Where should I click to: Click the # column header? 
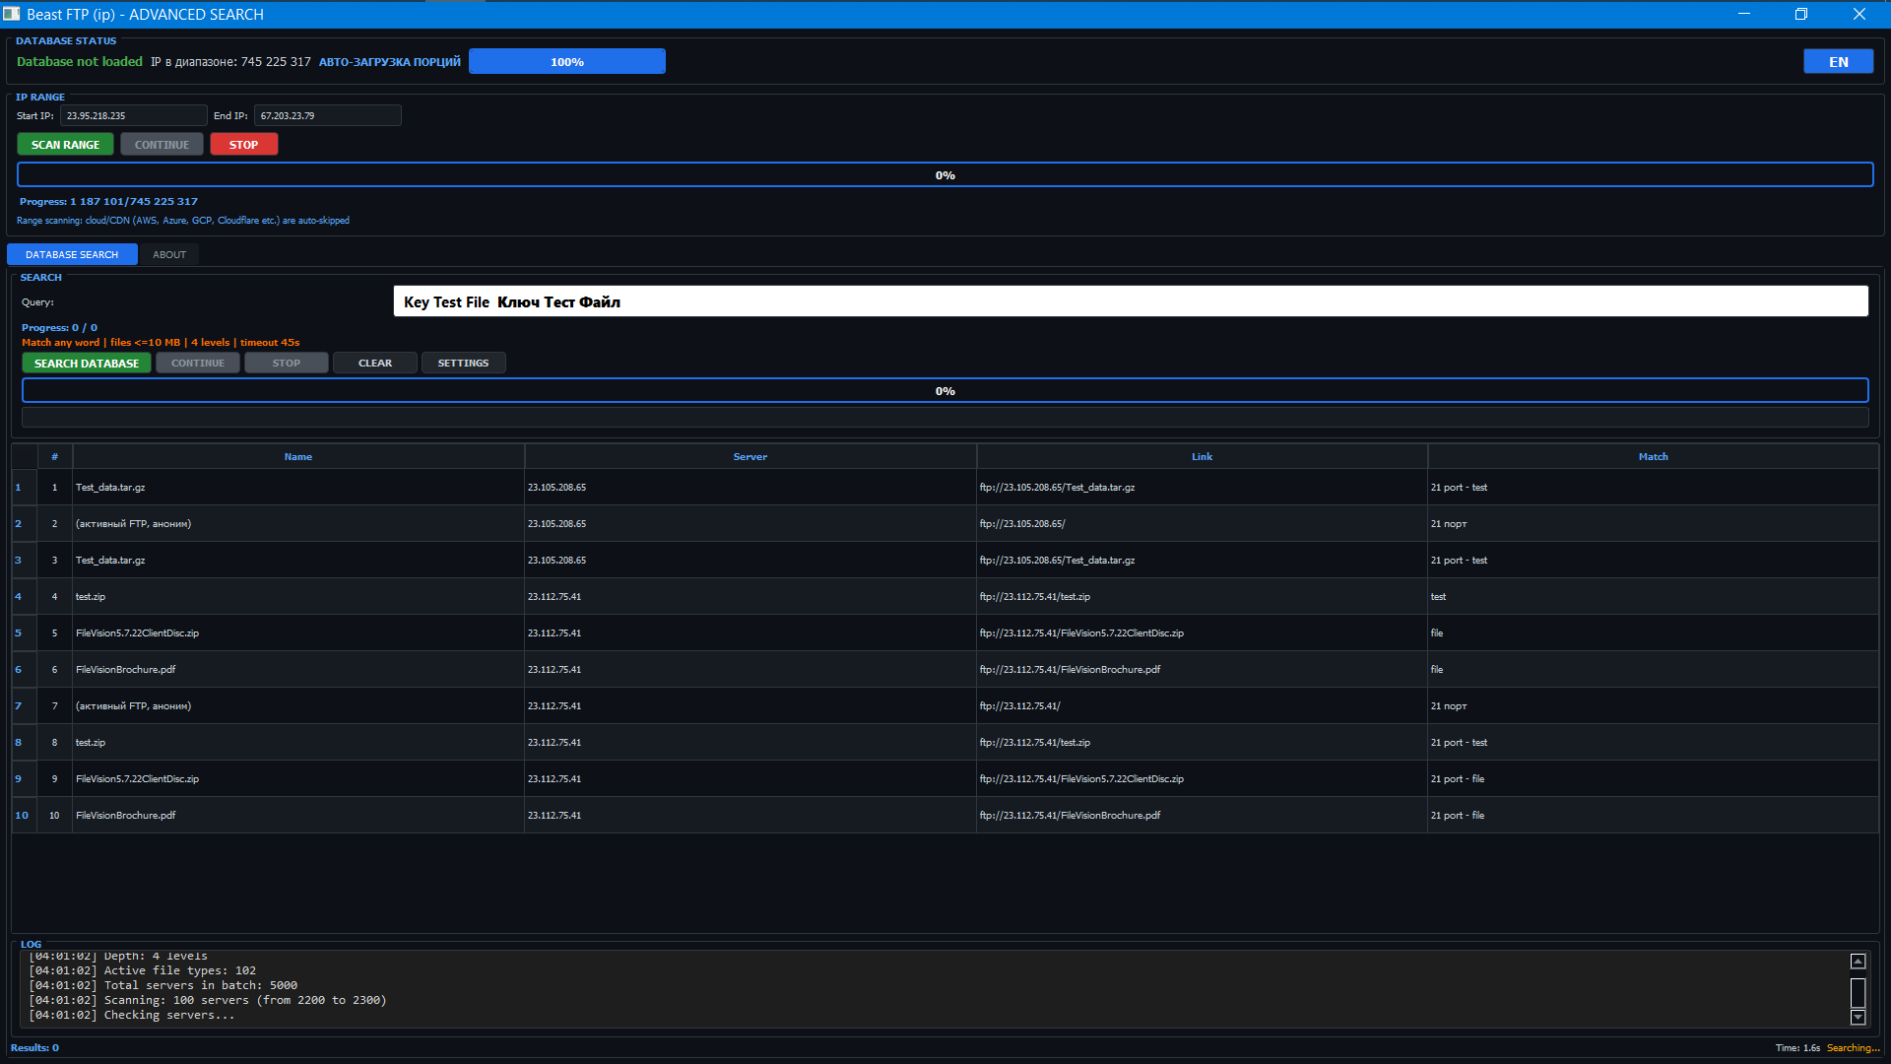point(54,456)
